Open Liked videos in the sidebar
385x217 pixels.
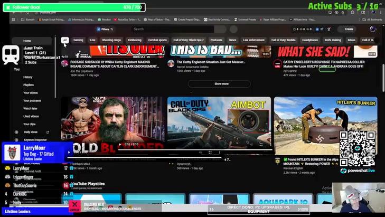coord(32,116)
